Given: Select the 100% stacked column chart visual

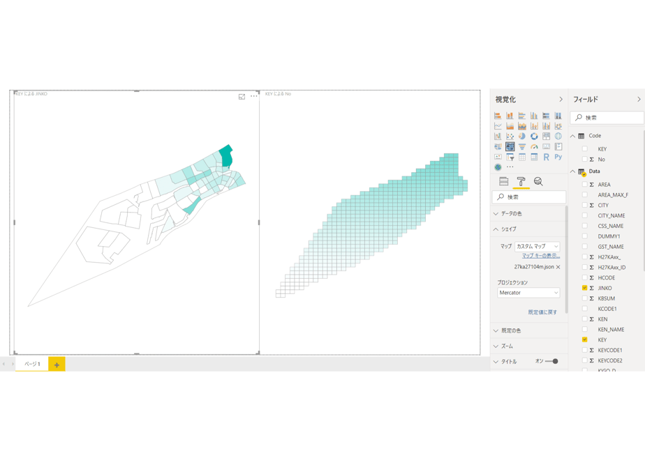Looking at the screenshot, I should click(x=558, y=116).
